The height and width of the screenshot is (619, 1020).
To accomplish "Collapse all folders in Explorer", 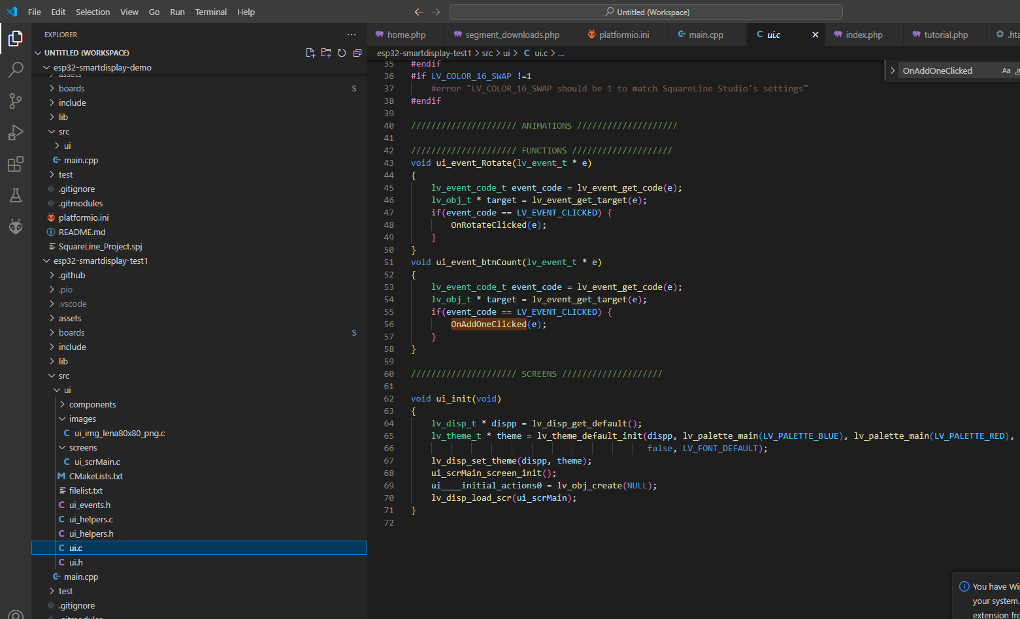I will 357,53.
